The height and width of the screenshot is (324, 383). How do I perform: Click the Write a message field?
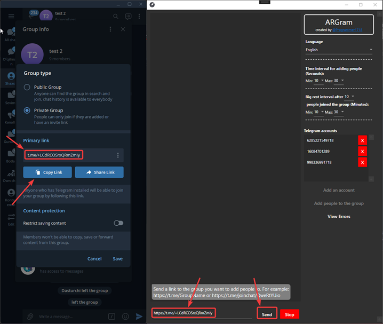click(x=71, y=317)
